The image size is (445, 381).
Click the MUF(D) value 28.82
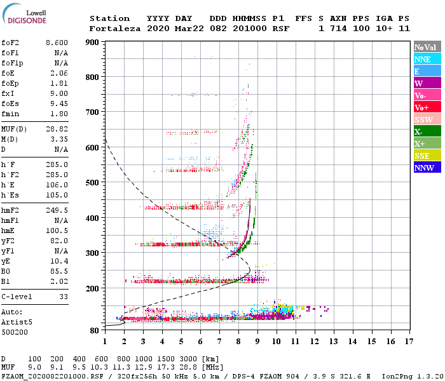tap(57, 129)
